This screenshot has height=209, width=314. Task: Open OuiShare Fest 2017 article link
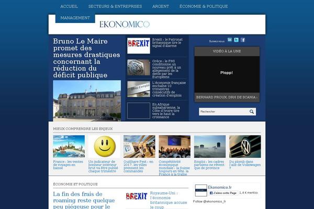[138, 166]
